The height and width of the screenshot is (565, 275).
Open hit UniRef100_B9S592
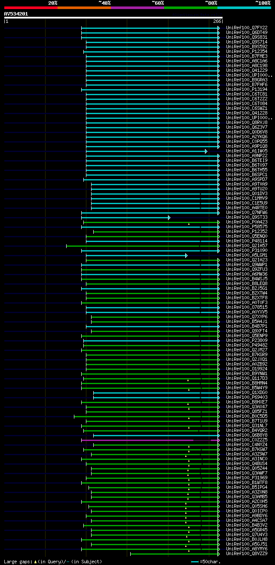(x=247, y=47)
